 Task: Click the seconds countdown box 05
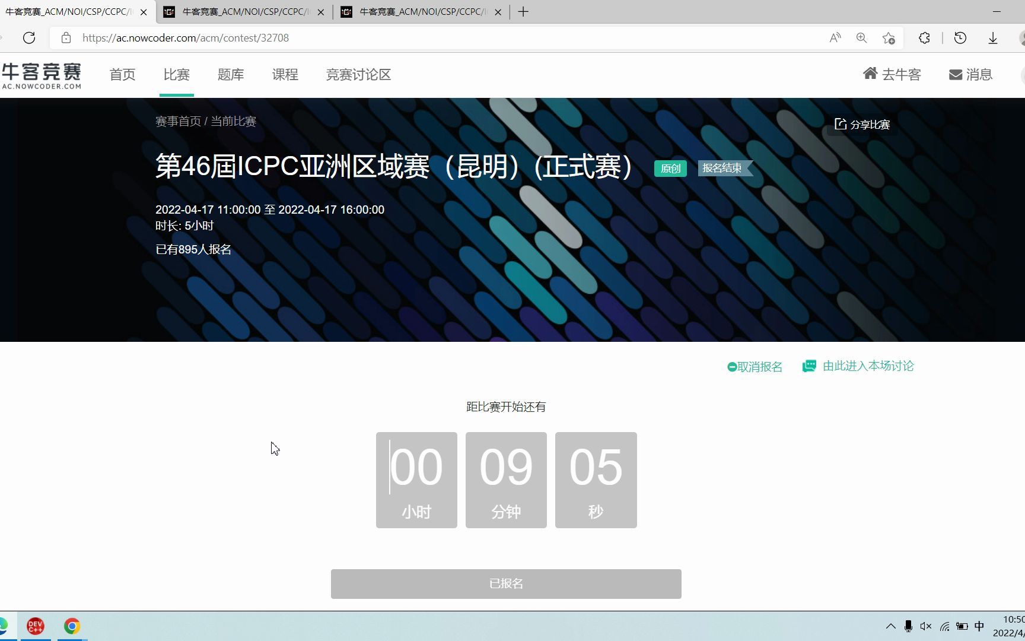coord(596,480)
